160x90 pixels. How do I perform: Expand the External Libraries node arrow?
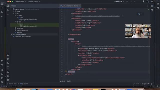click(x=11, y=34)
